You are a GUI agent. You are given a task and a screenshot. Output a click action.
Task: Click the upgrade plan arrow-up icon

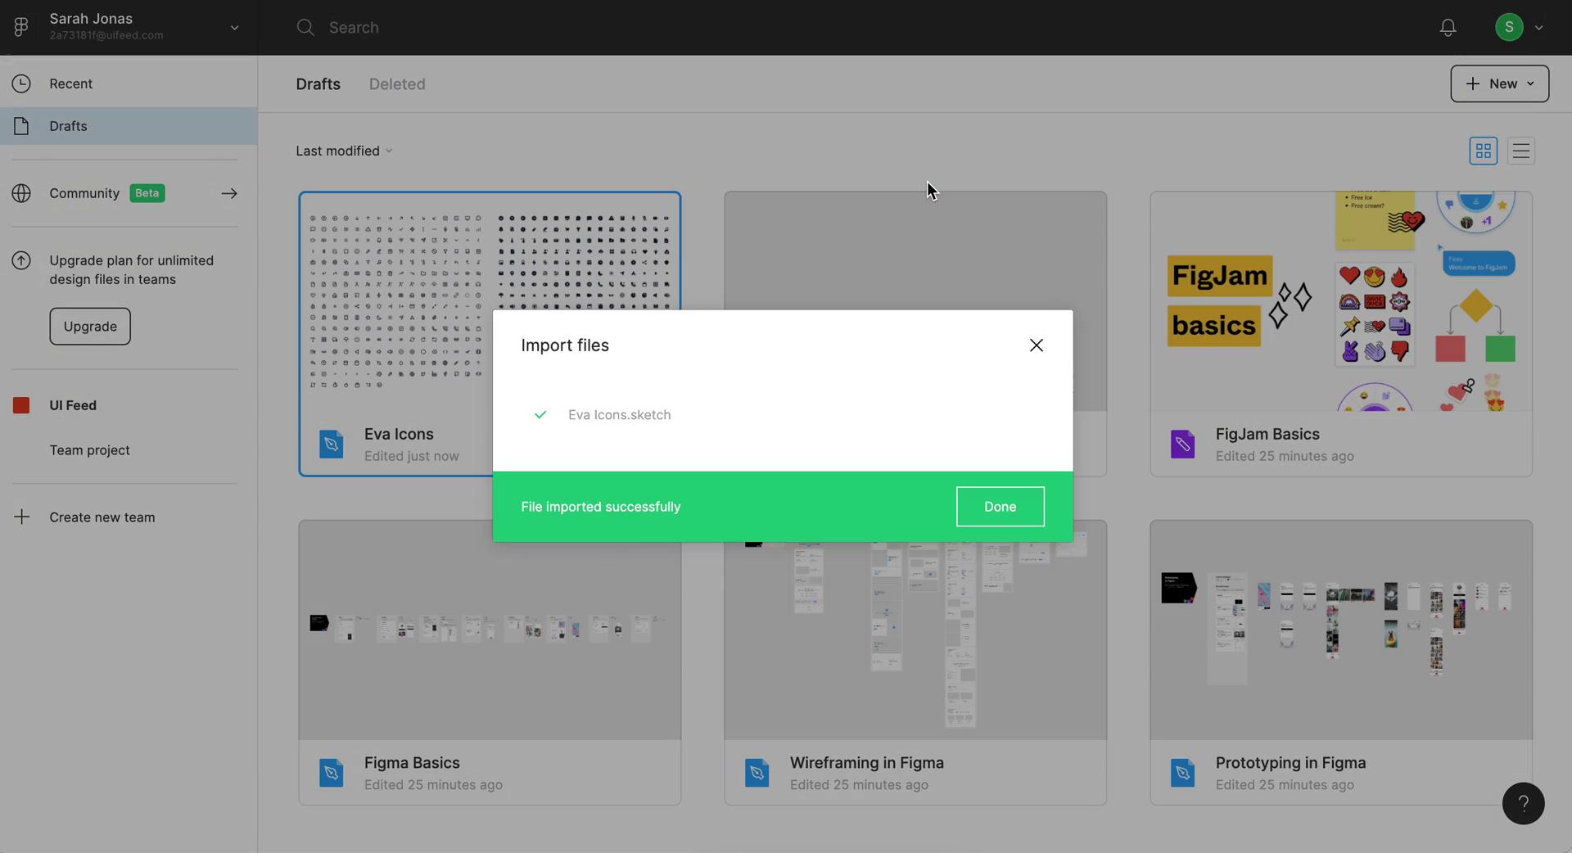(x=21, y=260)
